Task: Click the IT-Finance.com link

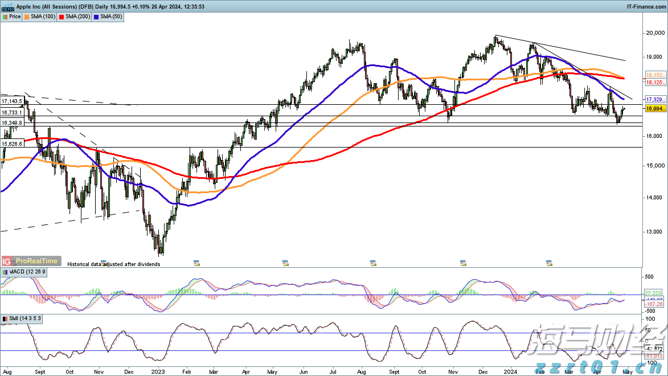Action: click(646, 6)
